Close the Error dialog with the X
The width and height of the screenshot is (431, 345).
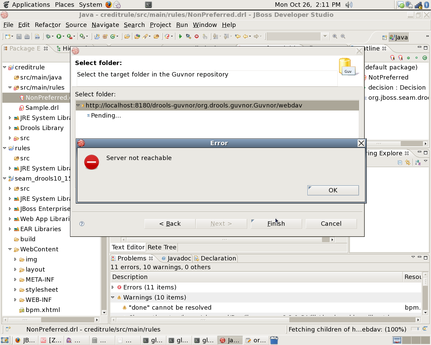[x=361, y=143]
